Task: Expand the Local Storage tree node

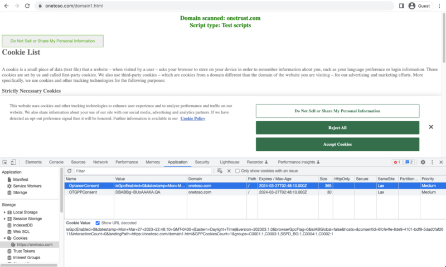Action: pyautogui.click(x=4, y=212)
